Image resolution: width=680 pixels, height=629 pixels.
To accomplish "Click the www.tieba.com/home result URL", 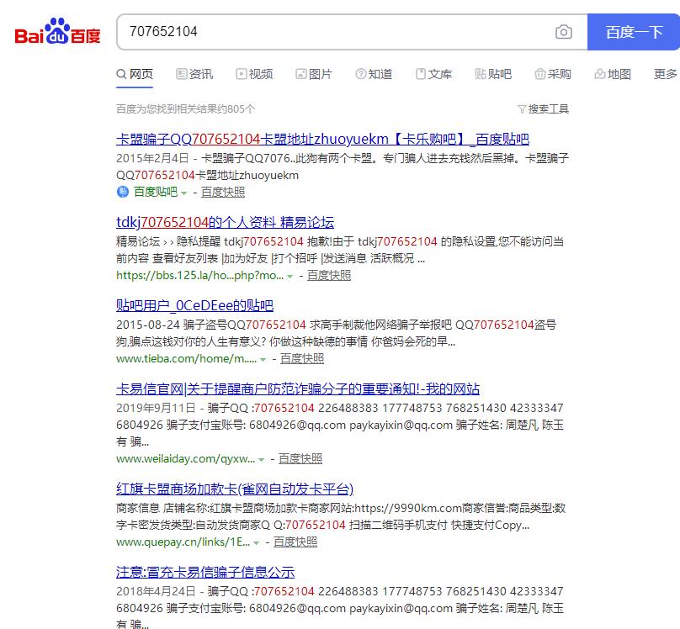I will coord(187,358).
